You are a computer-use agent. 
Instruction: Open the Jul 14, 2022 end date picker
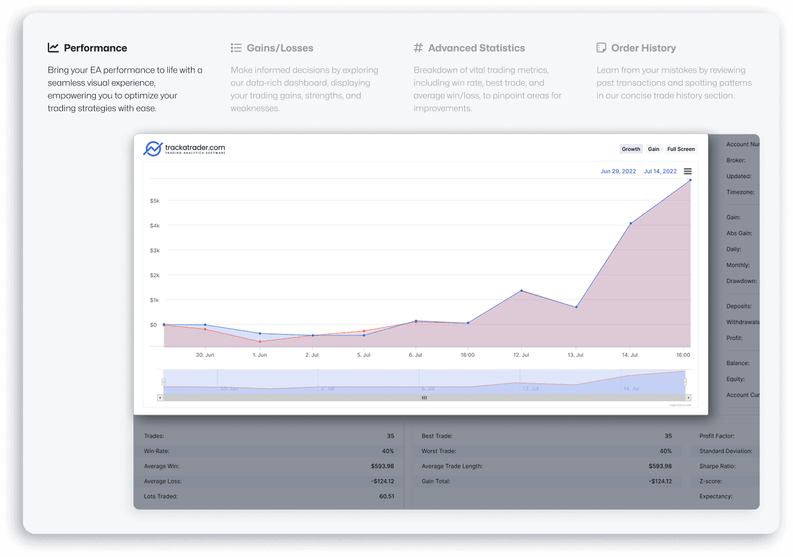tap(660, 172)
